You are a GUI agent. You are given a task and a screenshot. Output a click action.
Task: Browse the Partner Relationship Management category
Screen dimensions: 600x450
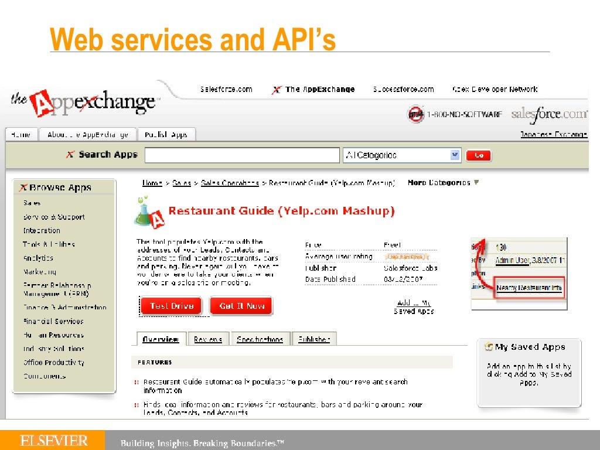tap(57, 289)
